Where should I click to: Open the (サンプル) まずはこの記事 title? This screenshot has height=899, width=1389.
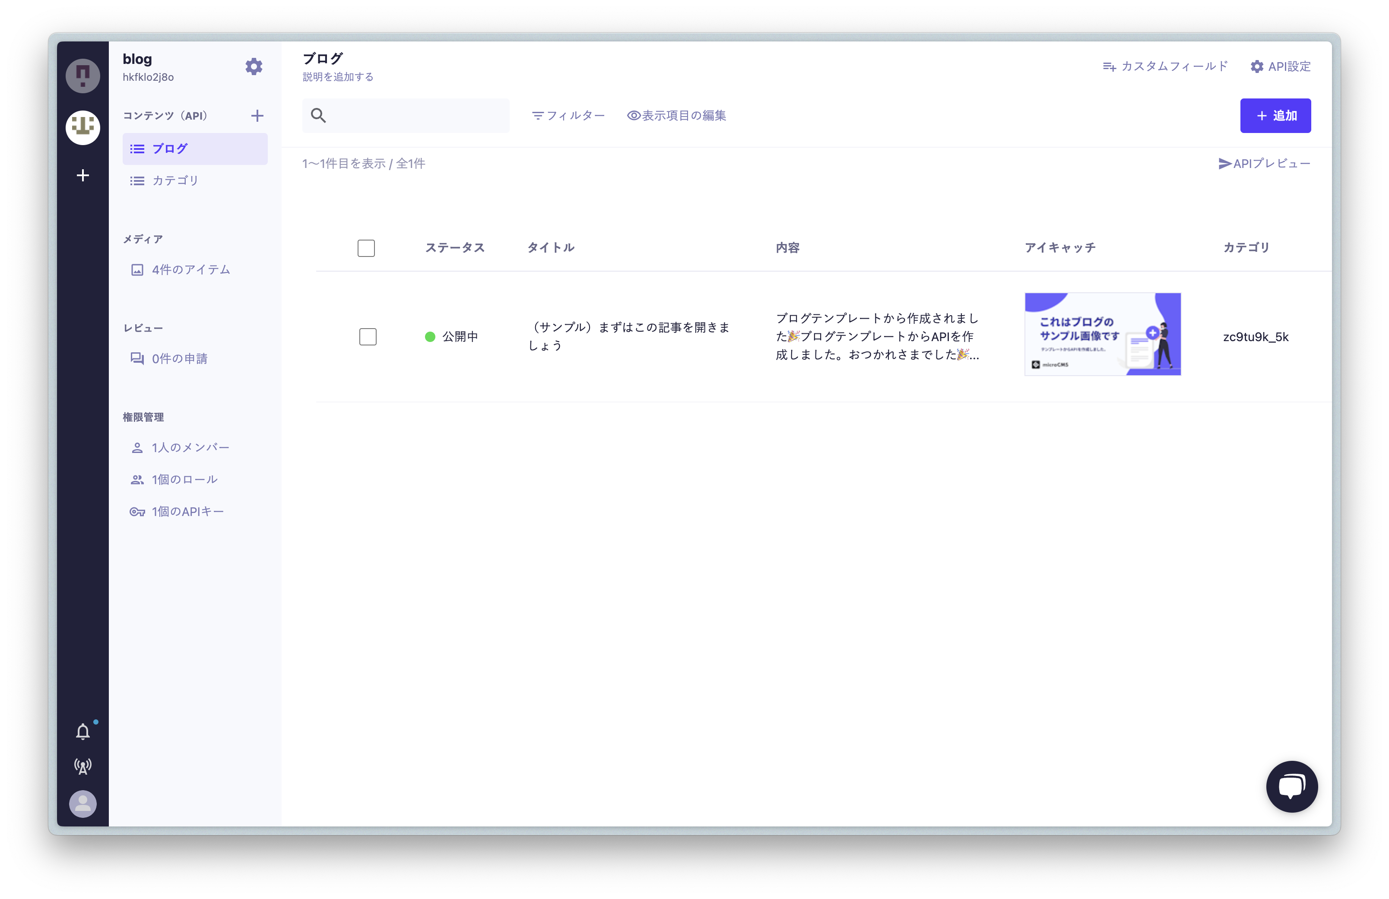tap(629, 337)
